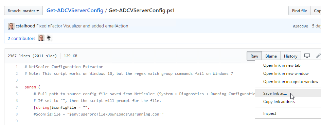Click the first contributor avatar thumbnail
Viewport: 321px width, 125px height.
point(41,38)
